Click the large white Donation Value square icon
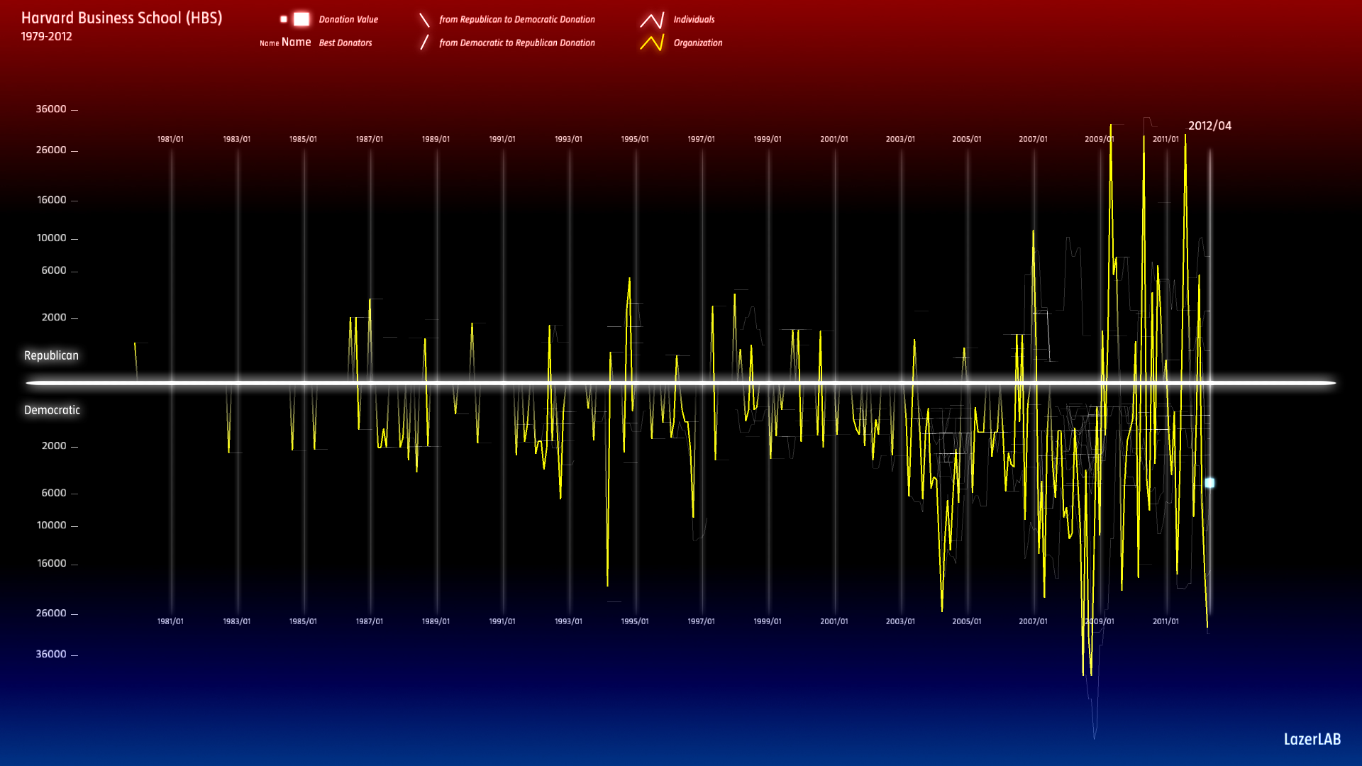Screen dimensions: 1362x766 pyautogui.click(x=301, y=19)
